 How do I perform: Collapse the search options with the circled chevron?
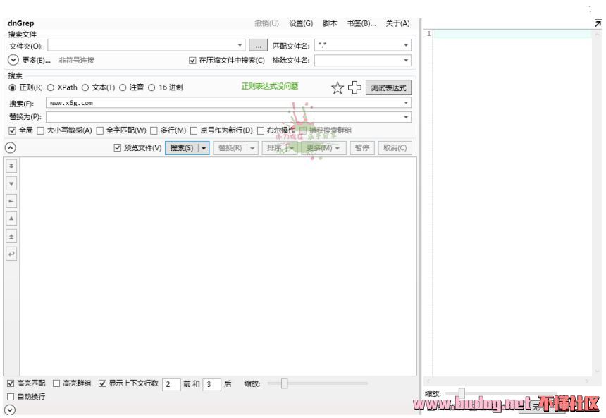coord(11,148)
